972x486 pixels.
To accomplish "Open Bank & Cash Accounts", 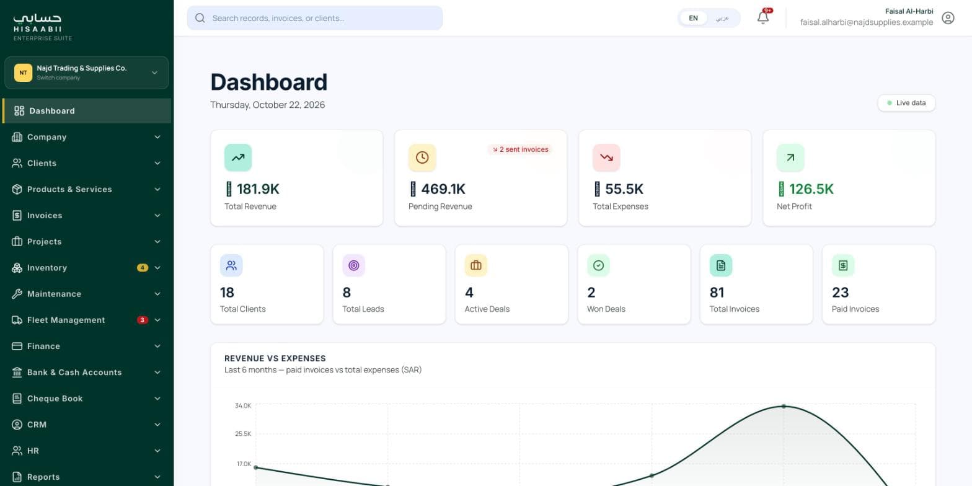I will pyautogui.click(x=87, y=373).
